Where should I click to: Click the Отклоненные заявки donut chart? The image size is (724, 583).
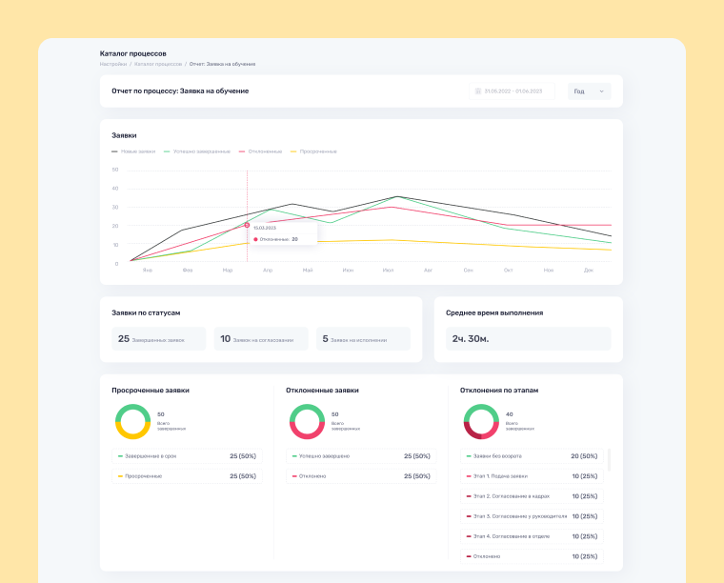(x=307, y=421)
